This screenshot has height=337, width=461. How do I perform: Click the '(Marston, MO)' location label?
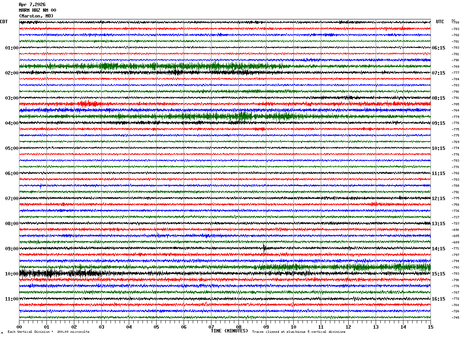(36, 16)
